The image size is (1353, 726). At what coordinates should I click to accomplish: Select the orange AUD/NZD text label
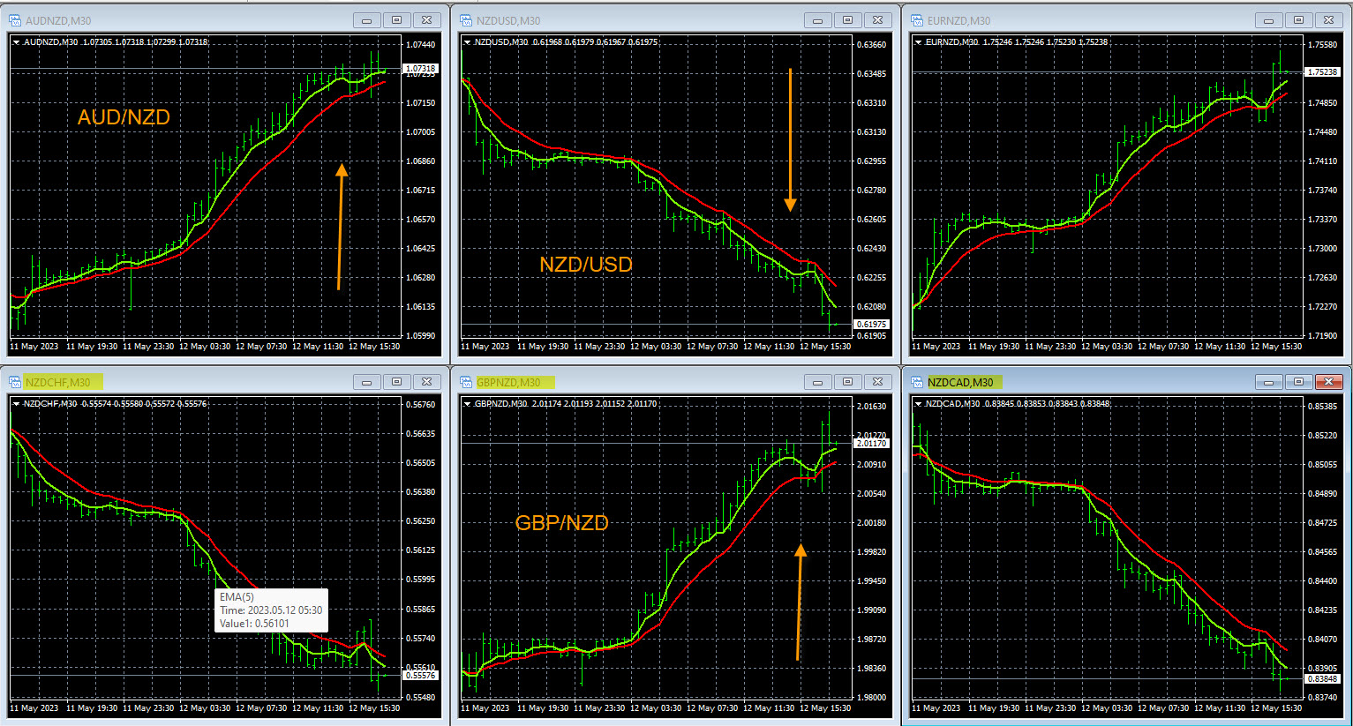124,117
